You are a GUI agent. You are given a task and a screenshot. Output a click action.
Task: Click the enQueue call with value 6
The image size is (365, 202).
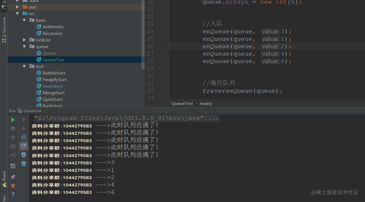pos(247,61)
